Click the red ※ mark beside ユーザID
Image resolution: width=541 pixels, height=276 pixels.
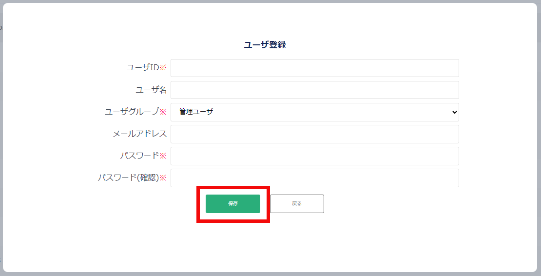point(163,68)
